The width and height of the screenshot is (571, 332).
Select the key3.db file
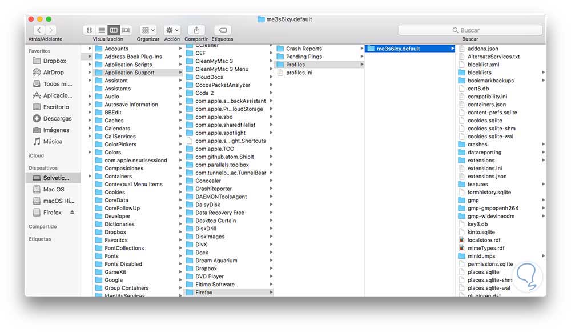(x=501, y=224)
